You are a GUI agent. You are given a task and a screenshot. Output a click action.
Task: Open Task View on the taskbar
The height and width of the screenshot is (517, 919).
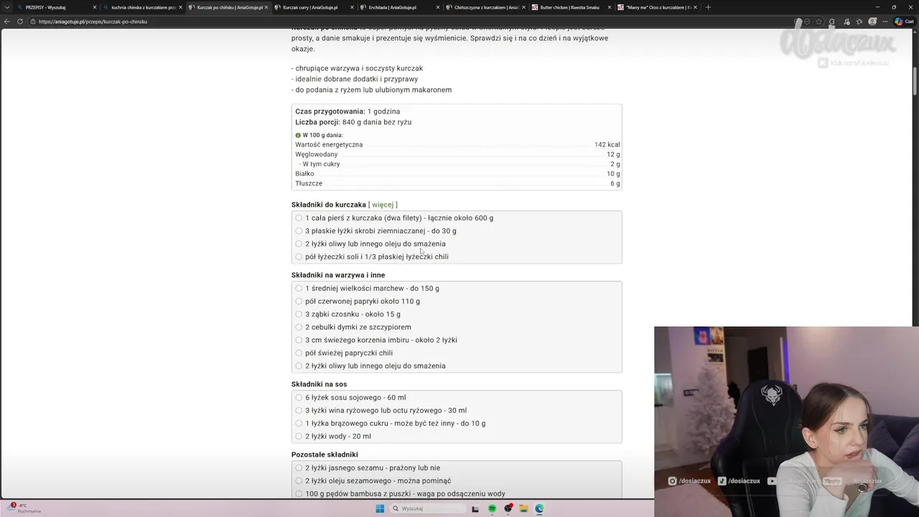[x=475, y=508]
